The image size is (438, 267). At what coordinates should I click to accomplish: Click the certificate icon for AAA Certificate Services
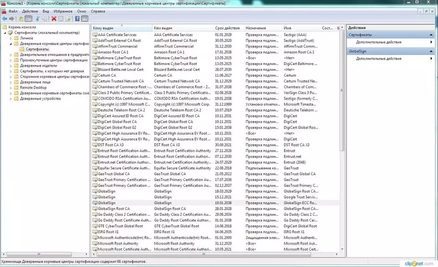click(x=95, y=35)
